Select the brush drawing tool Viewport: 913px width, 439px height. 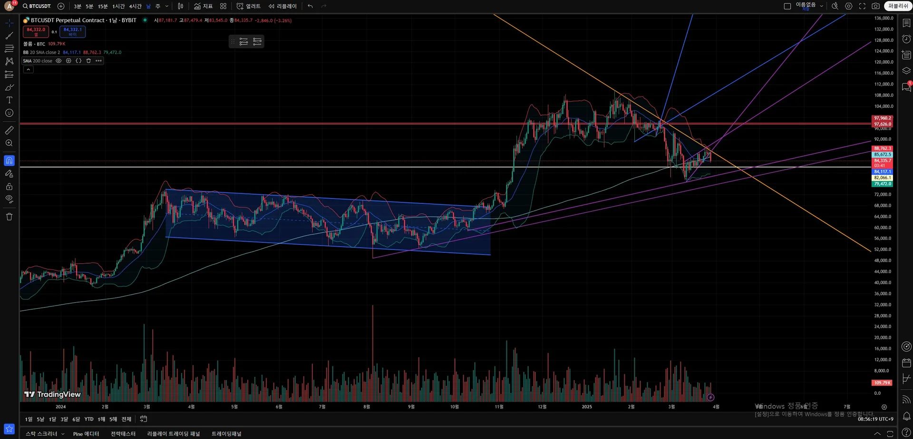[9, 87]
